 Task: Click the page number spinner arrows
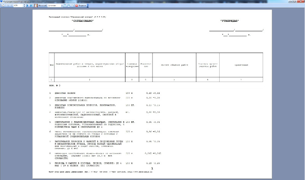(24, 5)
